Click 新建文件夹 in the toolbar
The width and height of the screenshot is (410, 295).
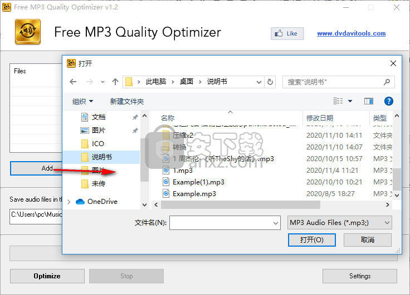tap(127, 101)
